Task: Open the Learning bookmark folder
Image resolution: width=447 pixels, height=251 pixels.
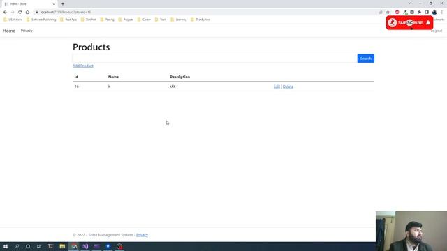Action: [x=179, y=20]
